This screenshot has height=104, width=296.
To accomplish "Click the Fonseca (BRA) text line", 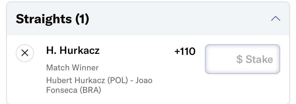I will 74,90.
